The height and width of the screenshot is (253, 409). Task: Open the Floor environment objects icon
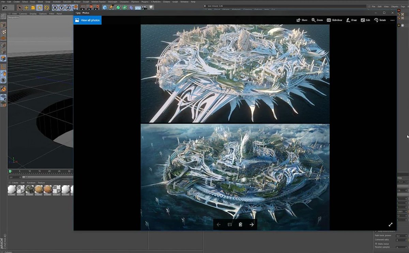click(x=138, y=7)
